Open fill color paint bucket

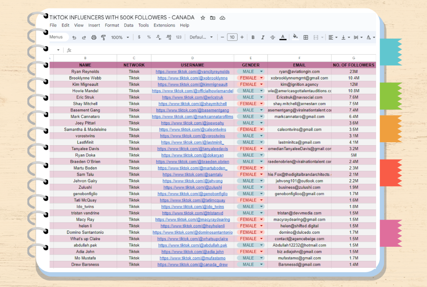(x=295, y=37)
